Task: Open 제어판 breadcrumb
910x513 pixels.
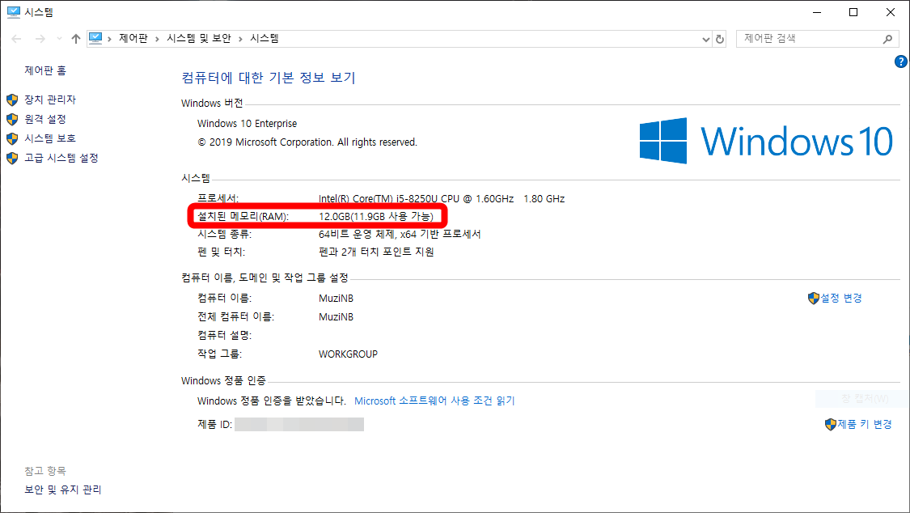Action: pyautogui.click(x=133, y=38)
